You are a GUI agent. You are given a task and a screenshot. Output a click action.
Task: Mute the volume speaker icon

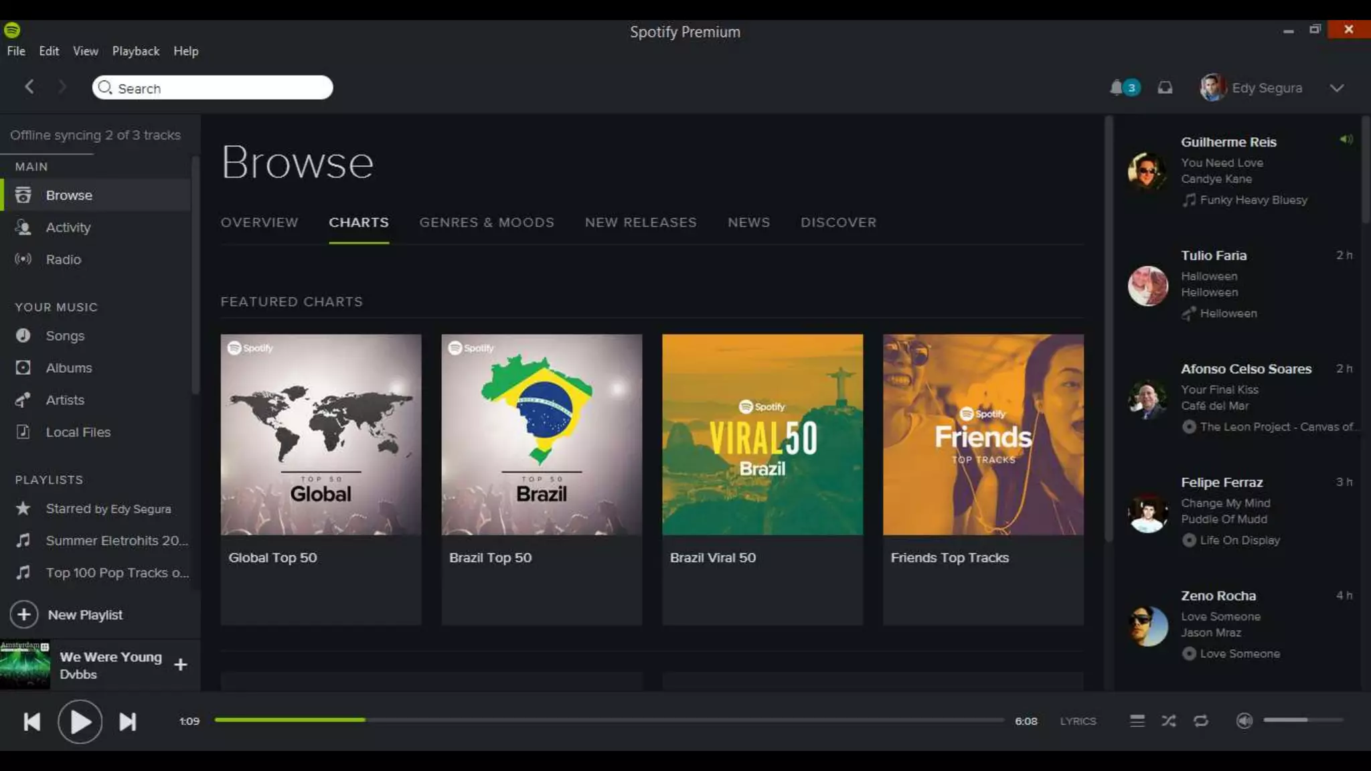coord(1244,721)
